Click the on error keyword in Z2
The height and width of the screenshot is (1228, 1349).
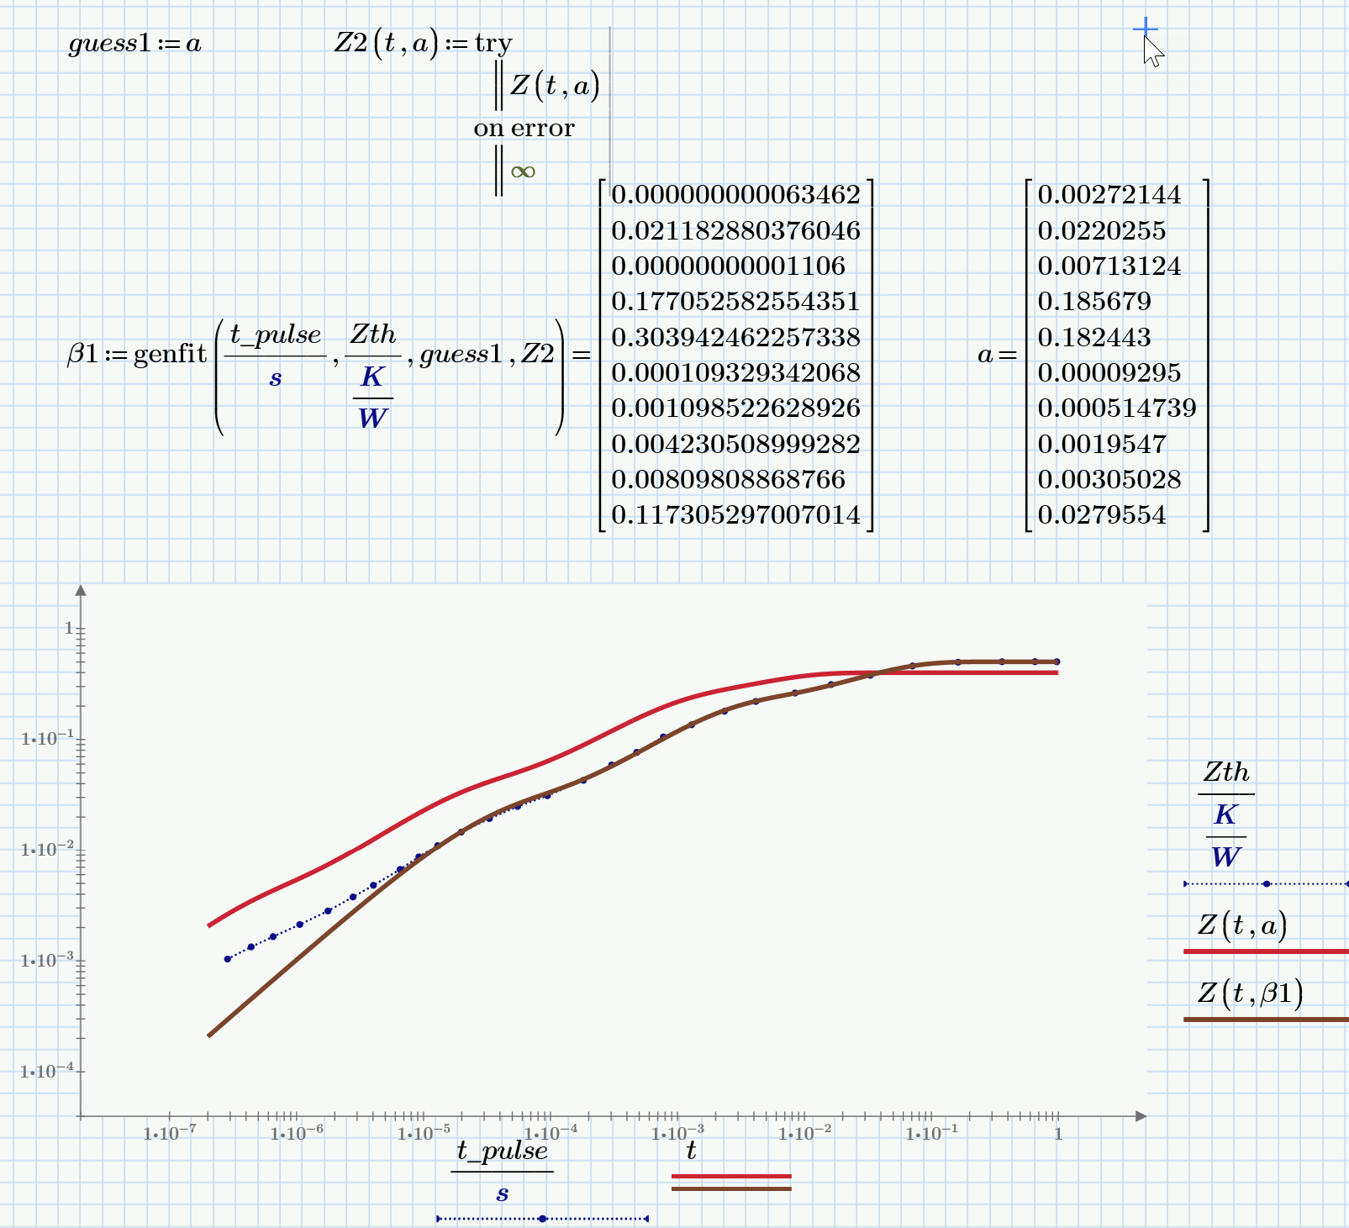pos(524,128)
